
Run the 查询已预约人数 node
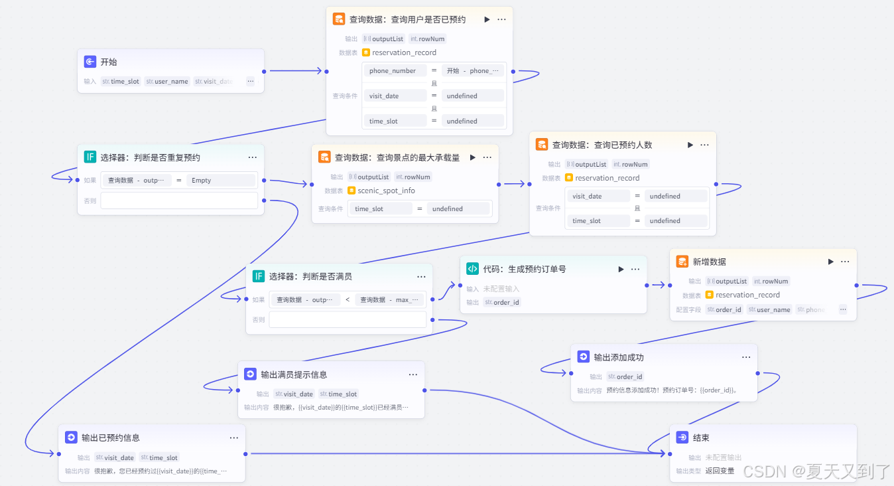[690, 145]
